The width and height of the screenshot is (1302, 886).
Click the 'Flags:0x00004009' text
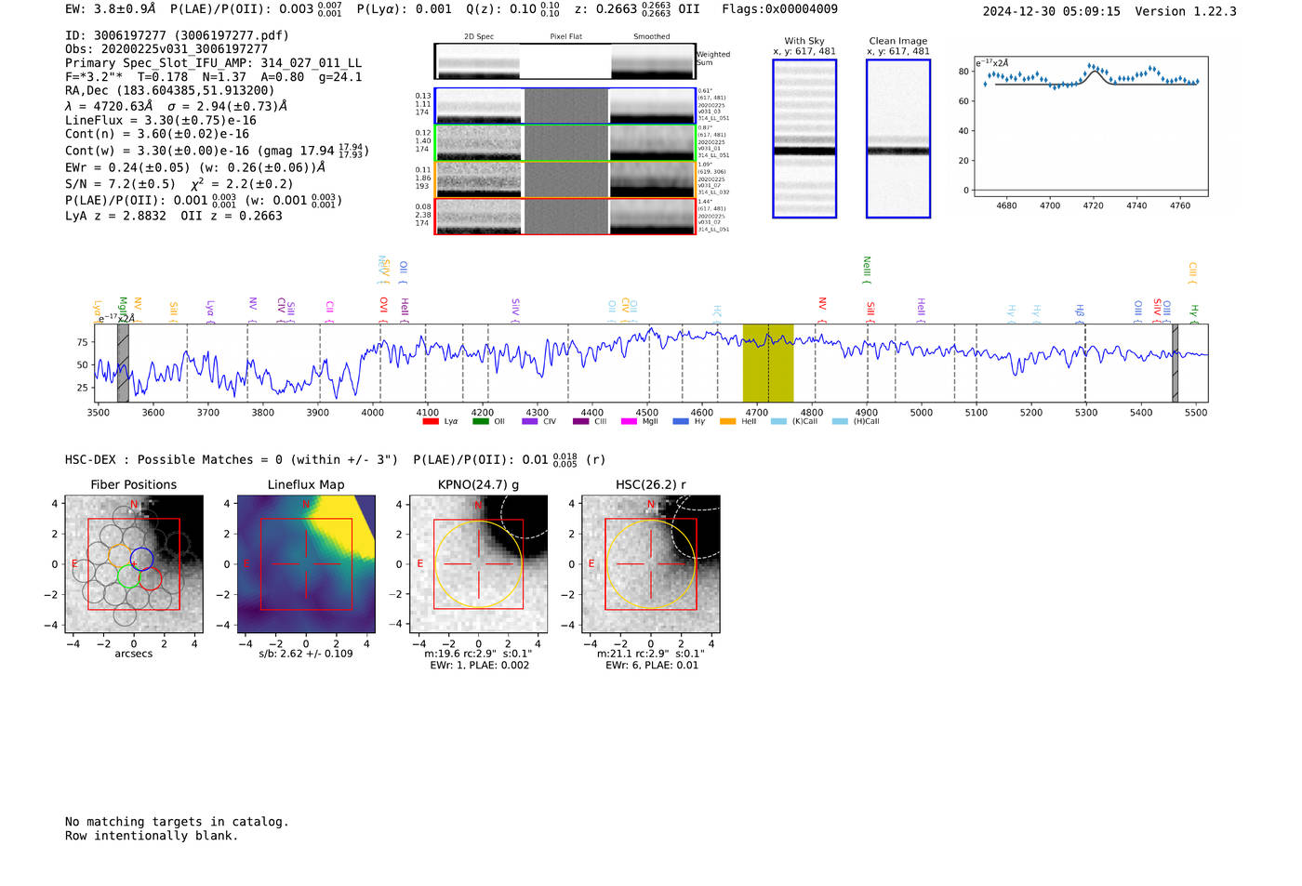(779, 9)
